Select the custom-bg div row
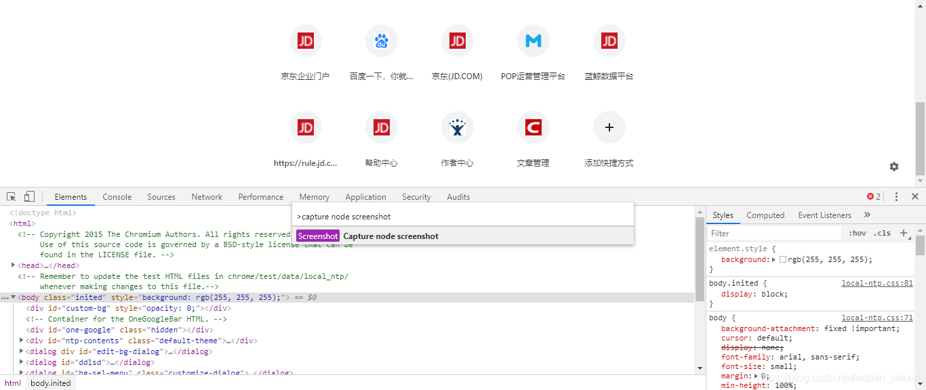926x390 pixels. coord(347,308)
